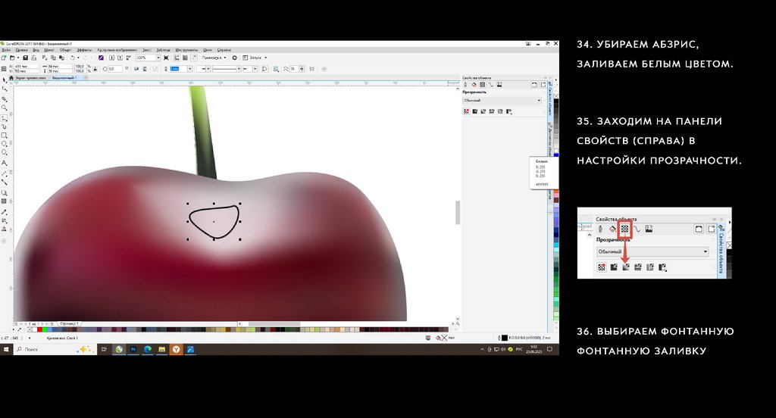The width and height of the screenshot is (776, 418).
Task: Click the Full-screen preview icon
Action: (x=166, y=58)
